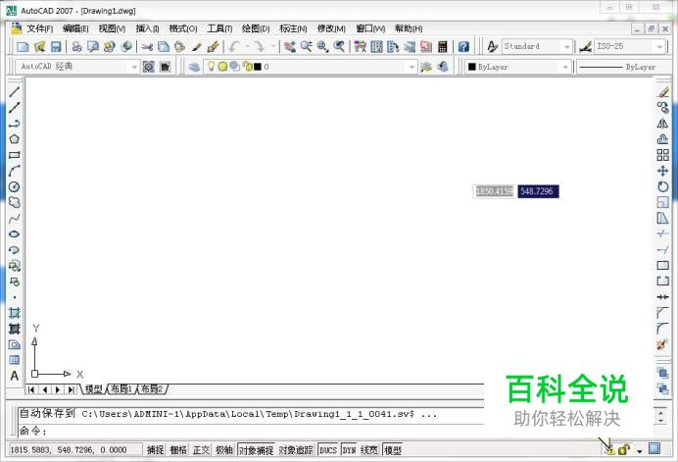678x462 pixels.
Task: Toggle 线宽 lineweight display
Action: [x=368, y=450]
